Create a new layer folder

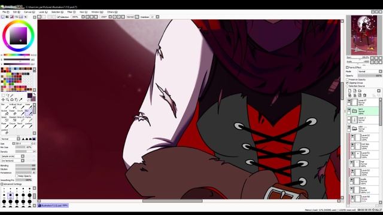(x=360, y=91)
